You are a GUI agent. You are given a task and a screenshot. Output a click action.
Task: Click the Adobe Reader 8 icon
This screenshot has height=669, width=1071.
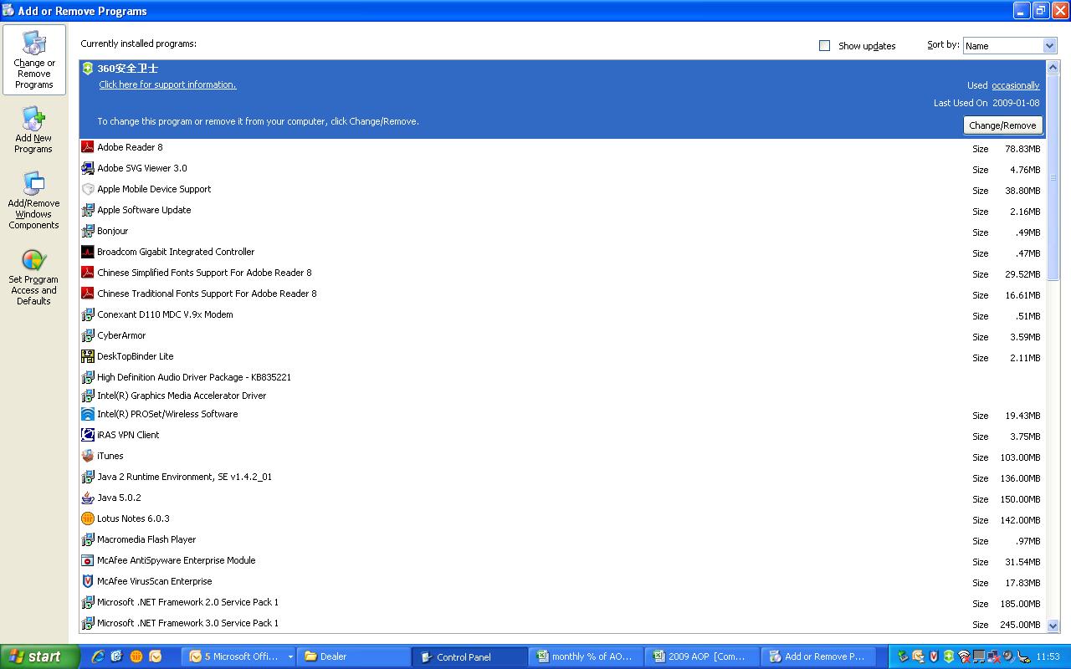[x=88, y=147]
